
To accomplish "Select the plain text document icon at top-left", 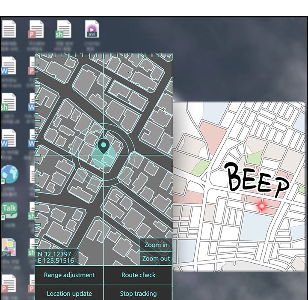I will [9, 29].
